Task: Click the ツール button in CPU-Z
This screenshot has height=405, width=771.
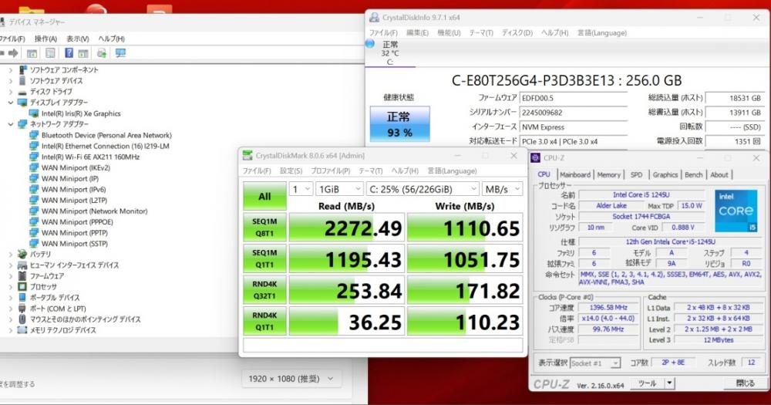Action: [647, 383]
